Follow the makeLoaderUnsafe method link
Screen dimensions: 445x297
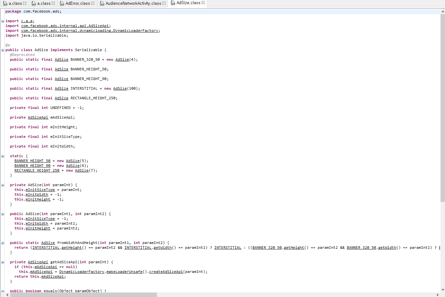(x=124, y=272)
